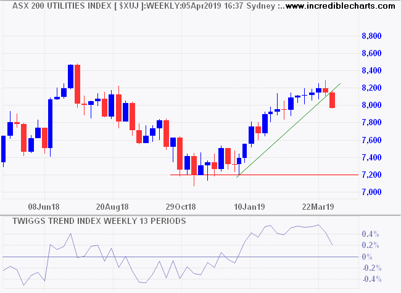Click the 22Mar19 date label
This screenshot has height=293, width=401.
(318, 207)
